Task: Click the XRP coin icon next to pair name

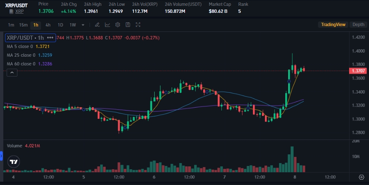Action: click(x=11, y=11)
